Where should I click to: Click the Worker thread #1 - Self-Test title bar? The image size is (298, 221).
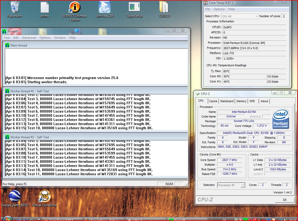pos(96,91)
